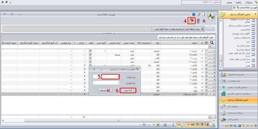Click the search box at the top
This screenshot has height=129, width=258.
point(201,2)
